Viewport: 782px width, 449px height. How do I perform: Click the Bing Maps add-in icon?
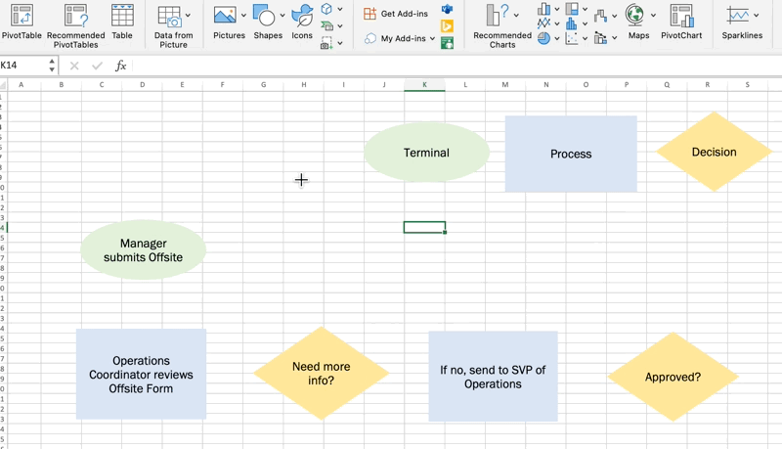pyautogui.click(x=448, y=26)
